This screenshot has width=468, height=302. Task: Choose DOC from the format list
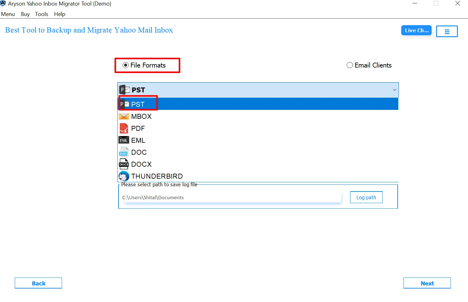[x=258, y=152]
